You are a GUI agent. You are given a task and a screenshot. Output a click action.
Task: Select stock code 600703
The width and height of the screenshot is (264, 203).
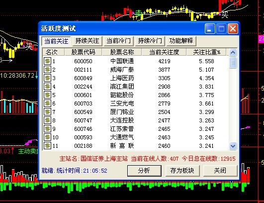[83, 103]
